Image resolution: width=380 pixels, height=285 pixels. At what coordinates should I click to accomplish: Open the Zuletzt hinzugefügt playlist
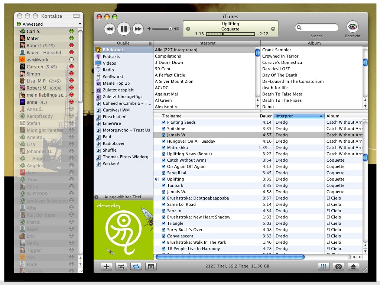tap(123, 97)
